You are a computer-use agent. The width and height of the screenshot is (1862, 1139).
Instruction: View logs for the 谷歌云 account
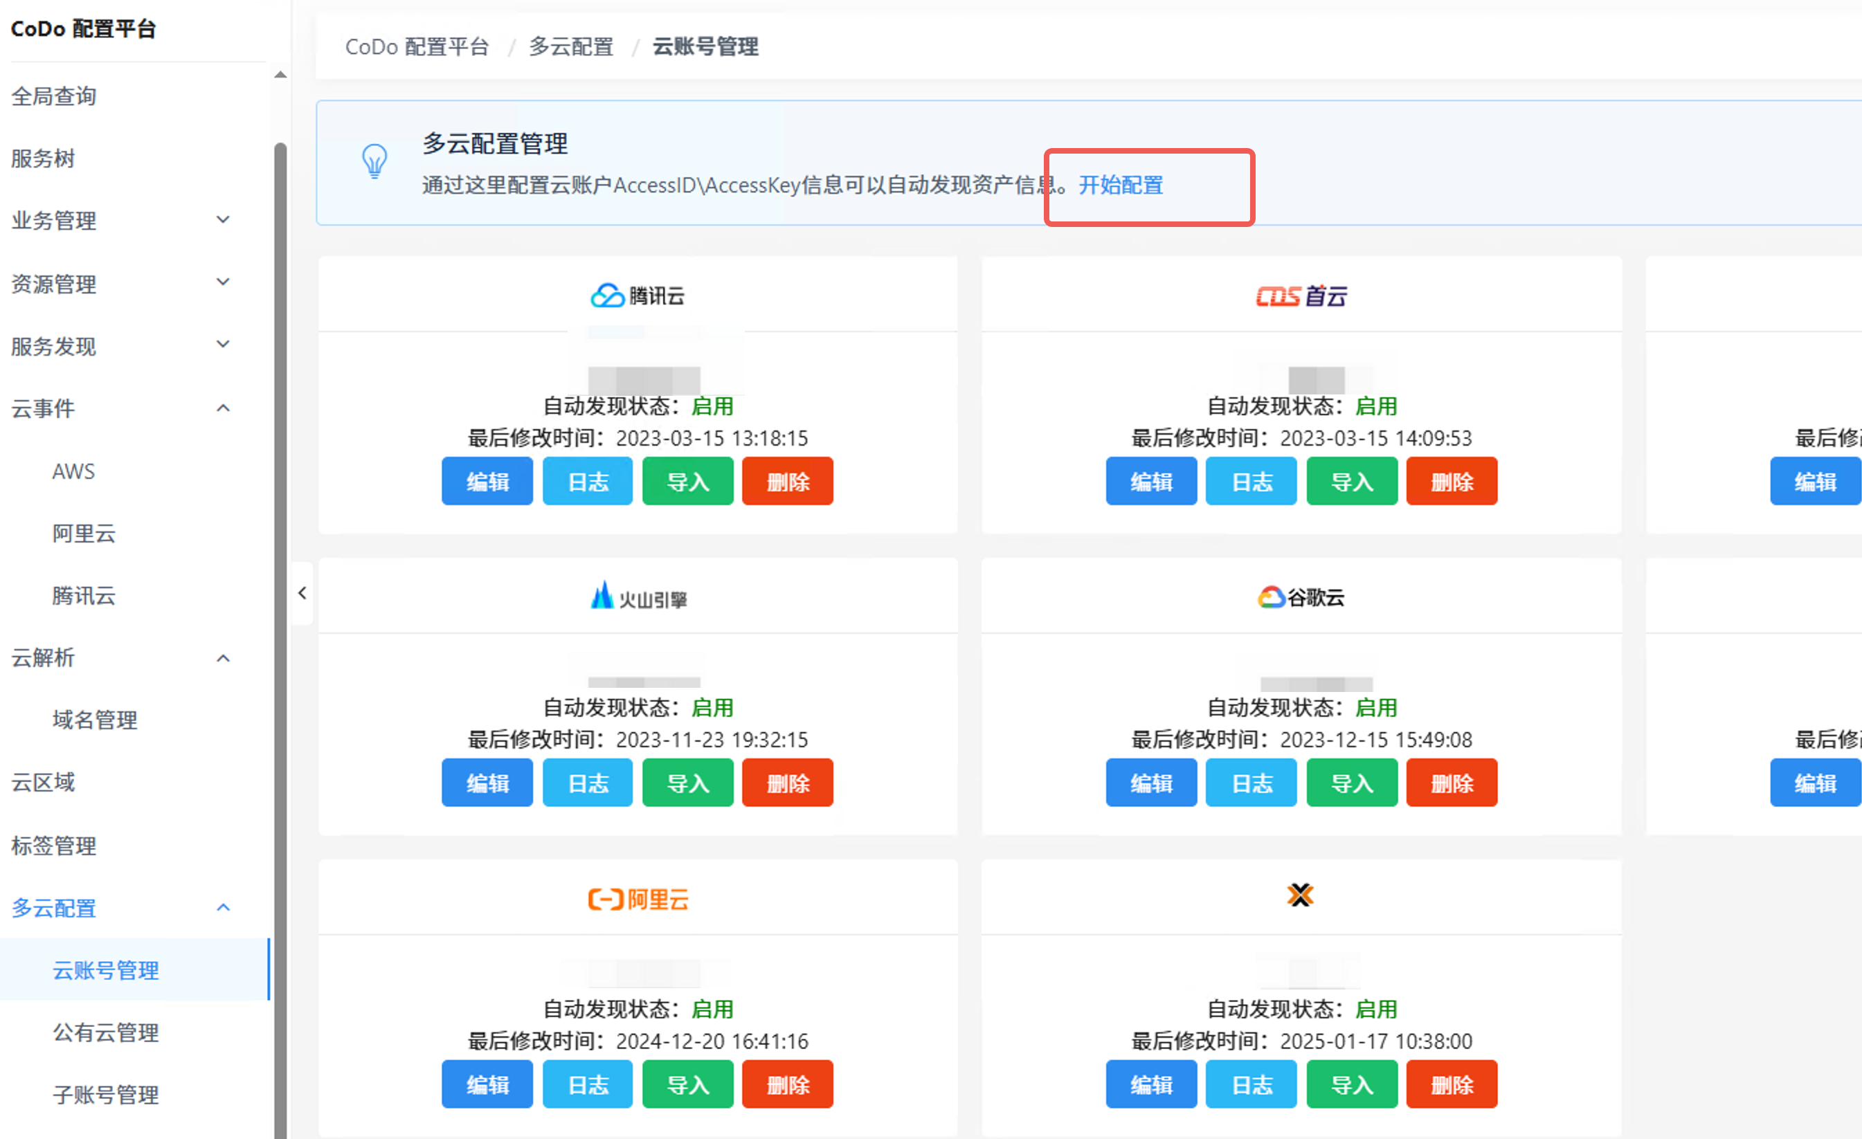pos(1251,783)
